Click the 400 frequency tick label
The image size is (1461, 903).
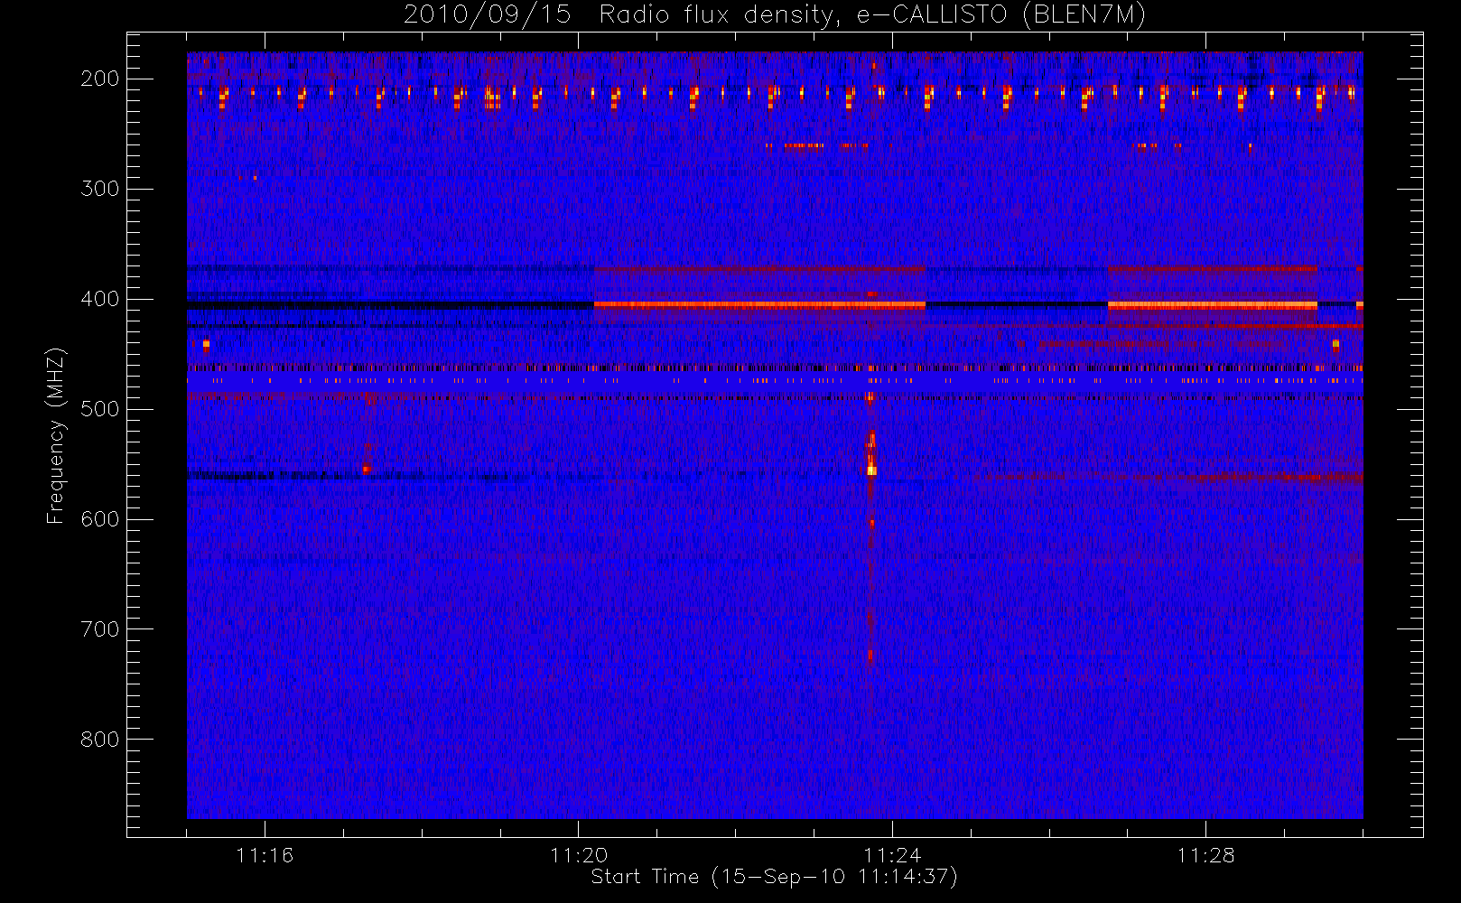(100, 299)
